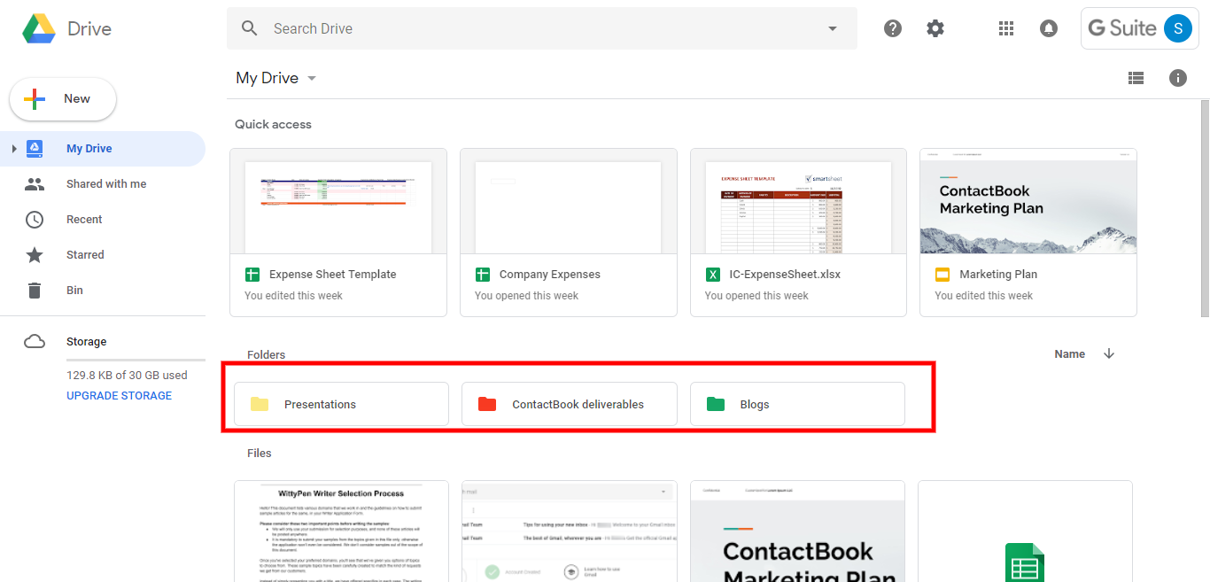Click the Storage cloud icon

[x=35, y=342]
